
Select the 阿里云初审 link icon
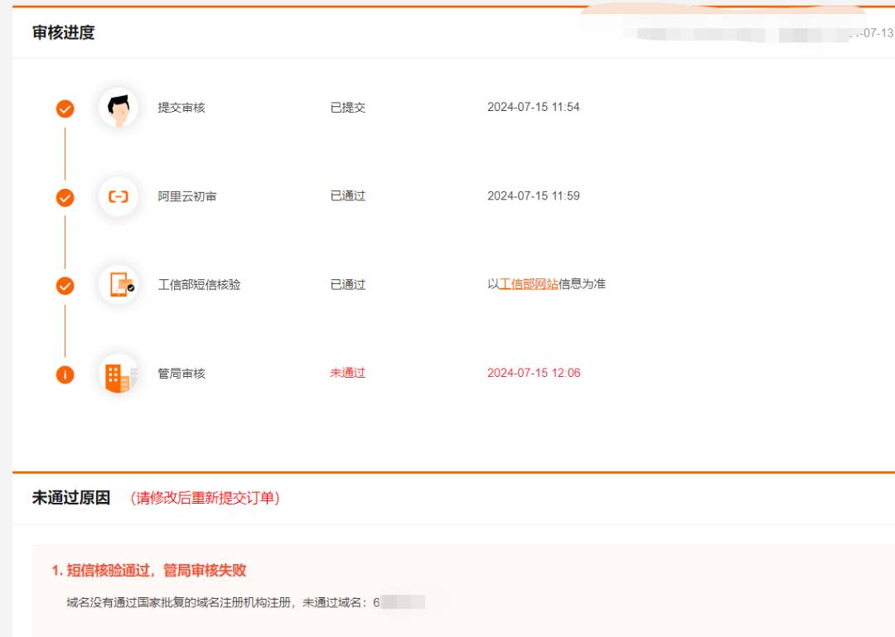[119, 196]
